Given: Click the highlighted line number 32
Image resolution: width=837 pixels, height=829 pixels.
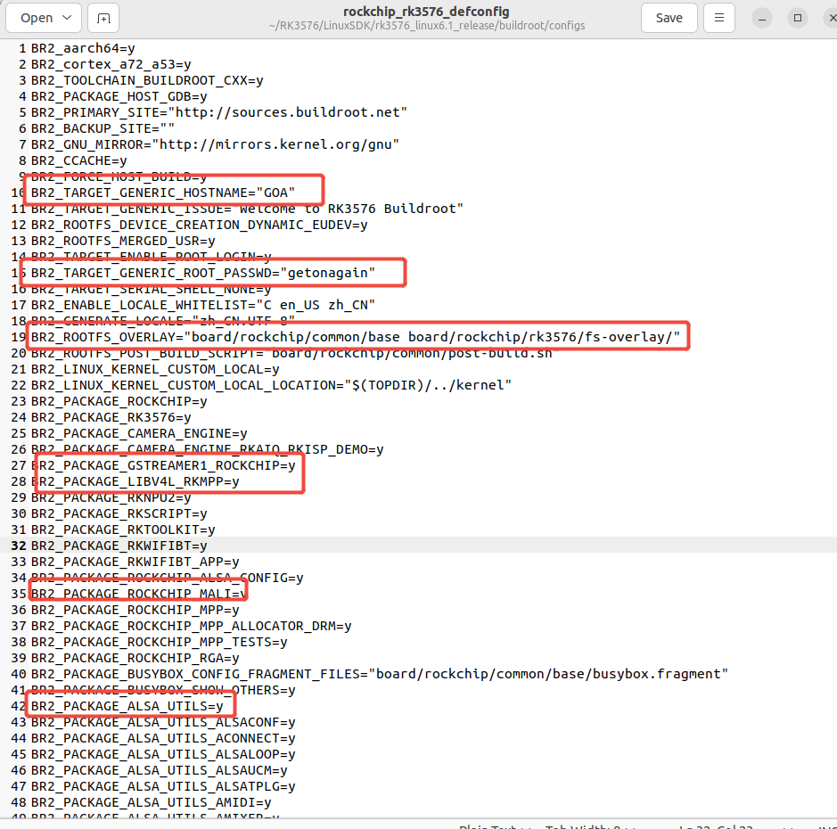Looking at the screenshot, I should coord(17,546).
